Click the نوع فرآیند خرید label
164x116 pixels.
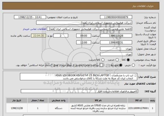click(x=147, y=65)
